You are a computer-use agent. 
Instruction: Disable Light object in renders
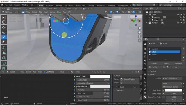tap(183, 20)
